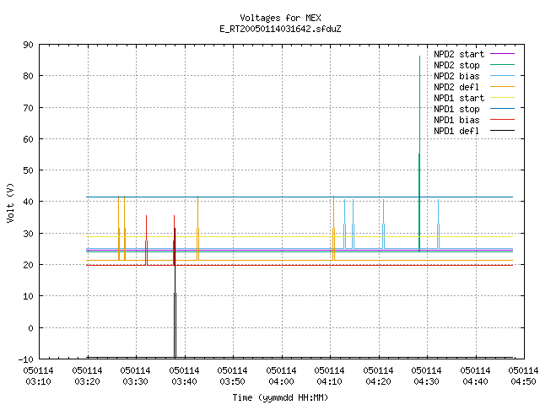Select the "NPD2 bias" legend label
The image size is (540, 405).
coord(456,76)
